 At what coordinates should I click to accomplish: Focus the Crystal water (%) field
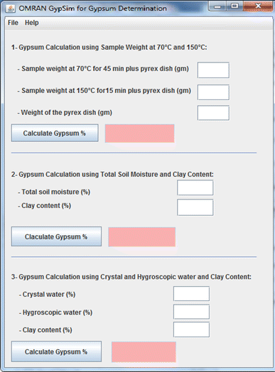point(191,294)
